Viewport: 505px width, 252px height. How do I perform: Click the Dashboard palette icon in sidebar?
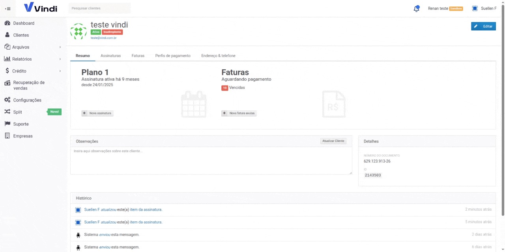coord(7,23)
